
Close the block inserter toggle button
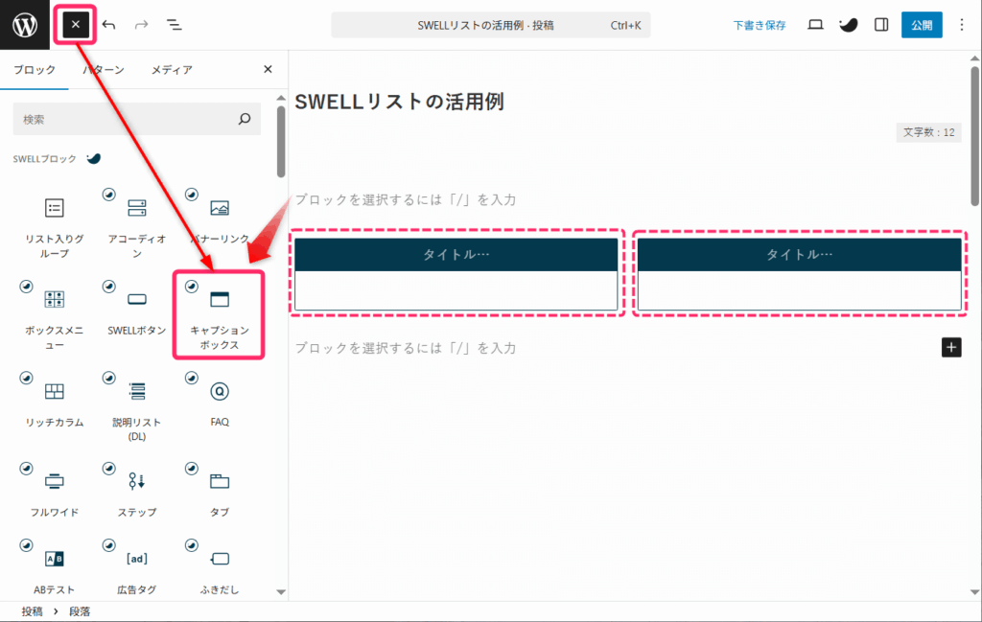[x=75, y=24]
